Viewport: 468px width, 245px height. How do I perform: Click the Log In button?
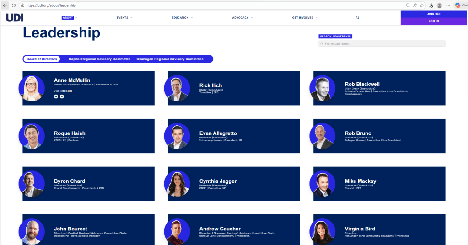tap(434, 21)
